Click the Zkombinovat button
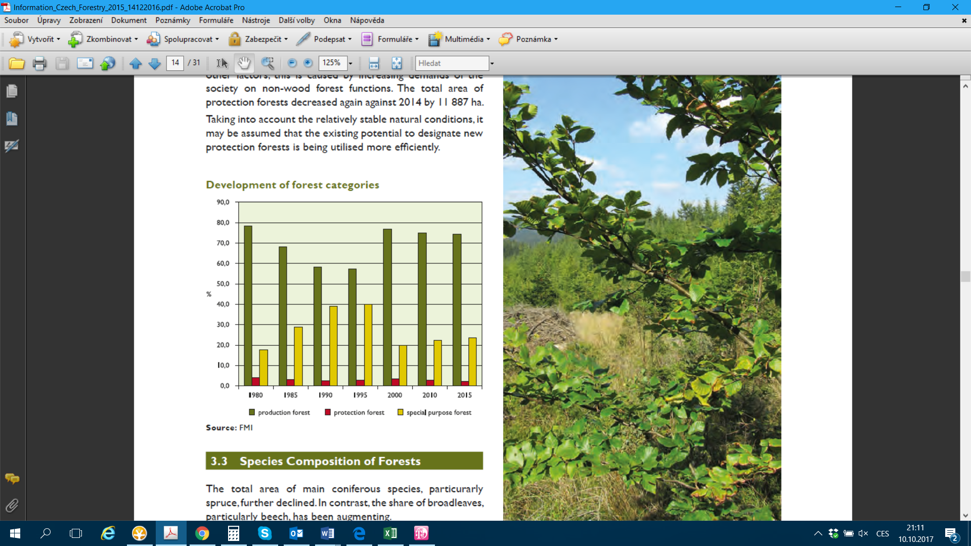The width and height of the screenshot is (971, 546). point(103,39)
